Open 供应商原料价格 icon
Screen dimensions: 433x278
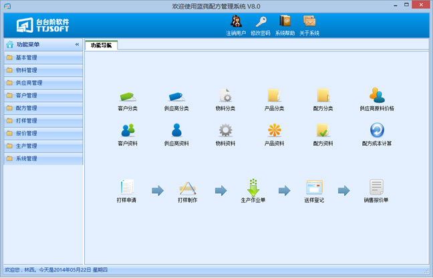click(x=377, y=96)
